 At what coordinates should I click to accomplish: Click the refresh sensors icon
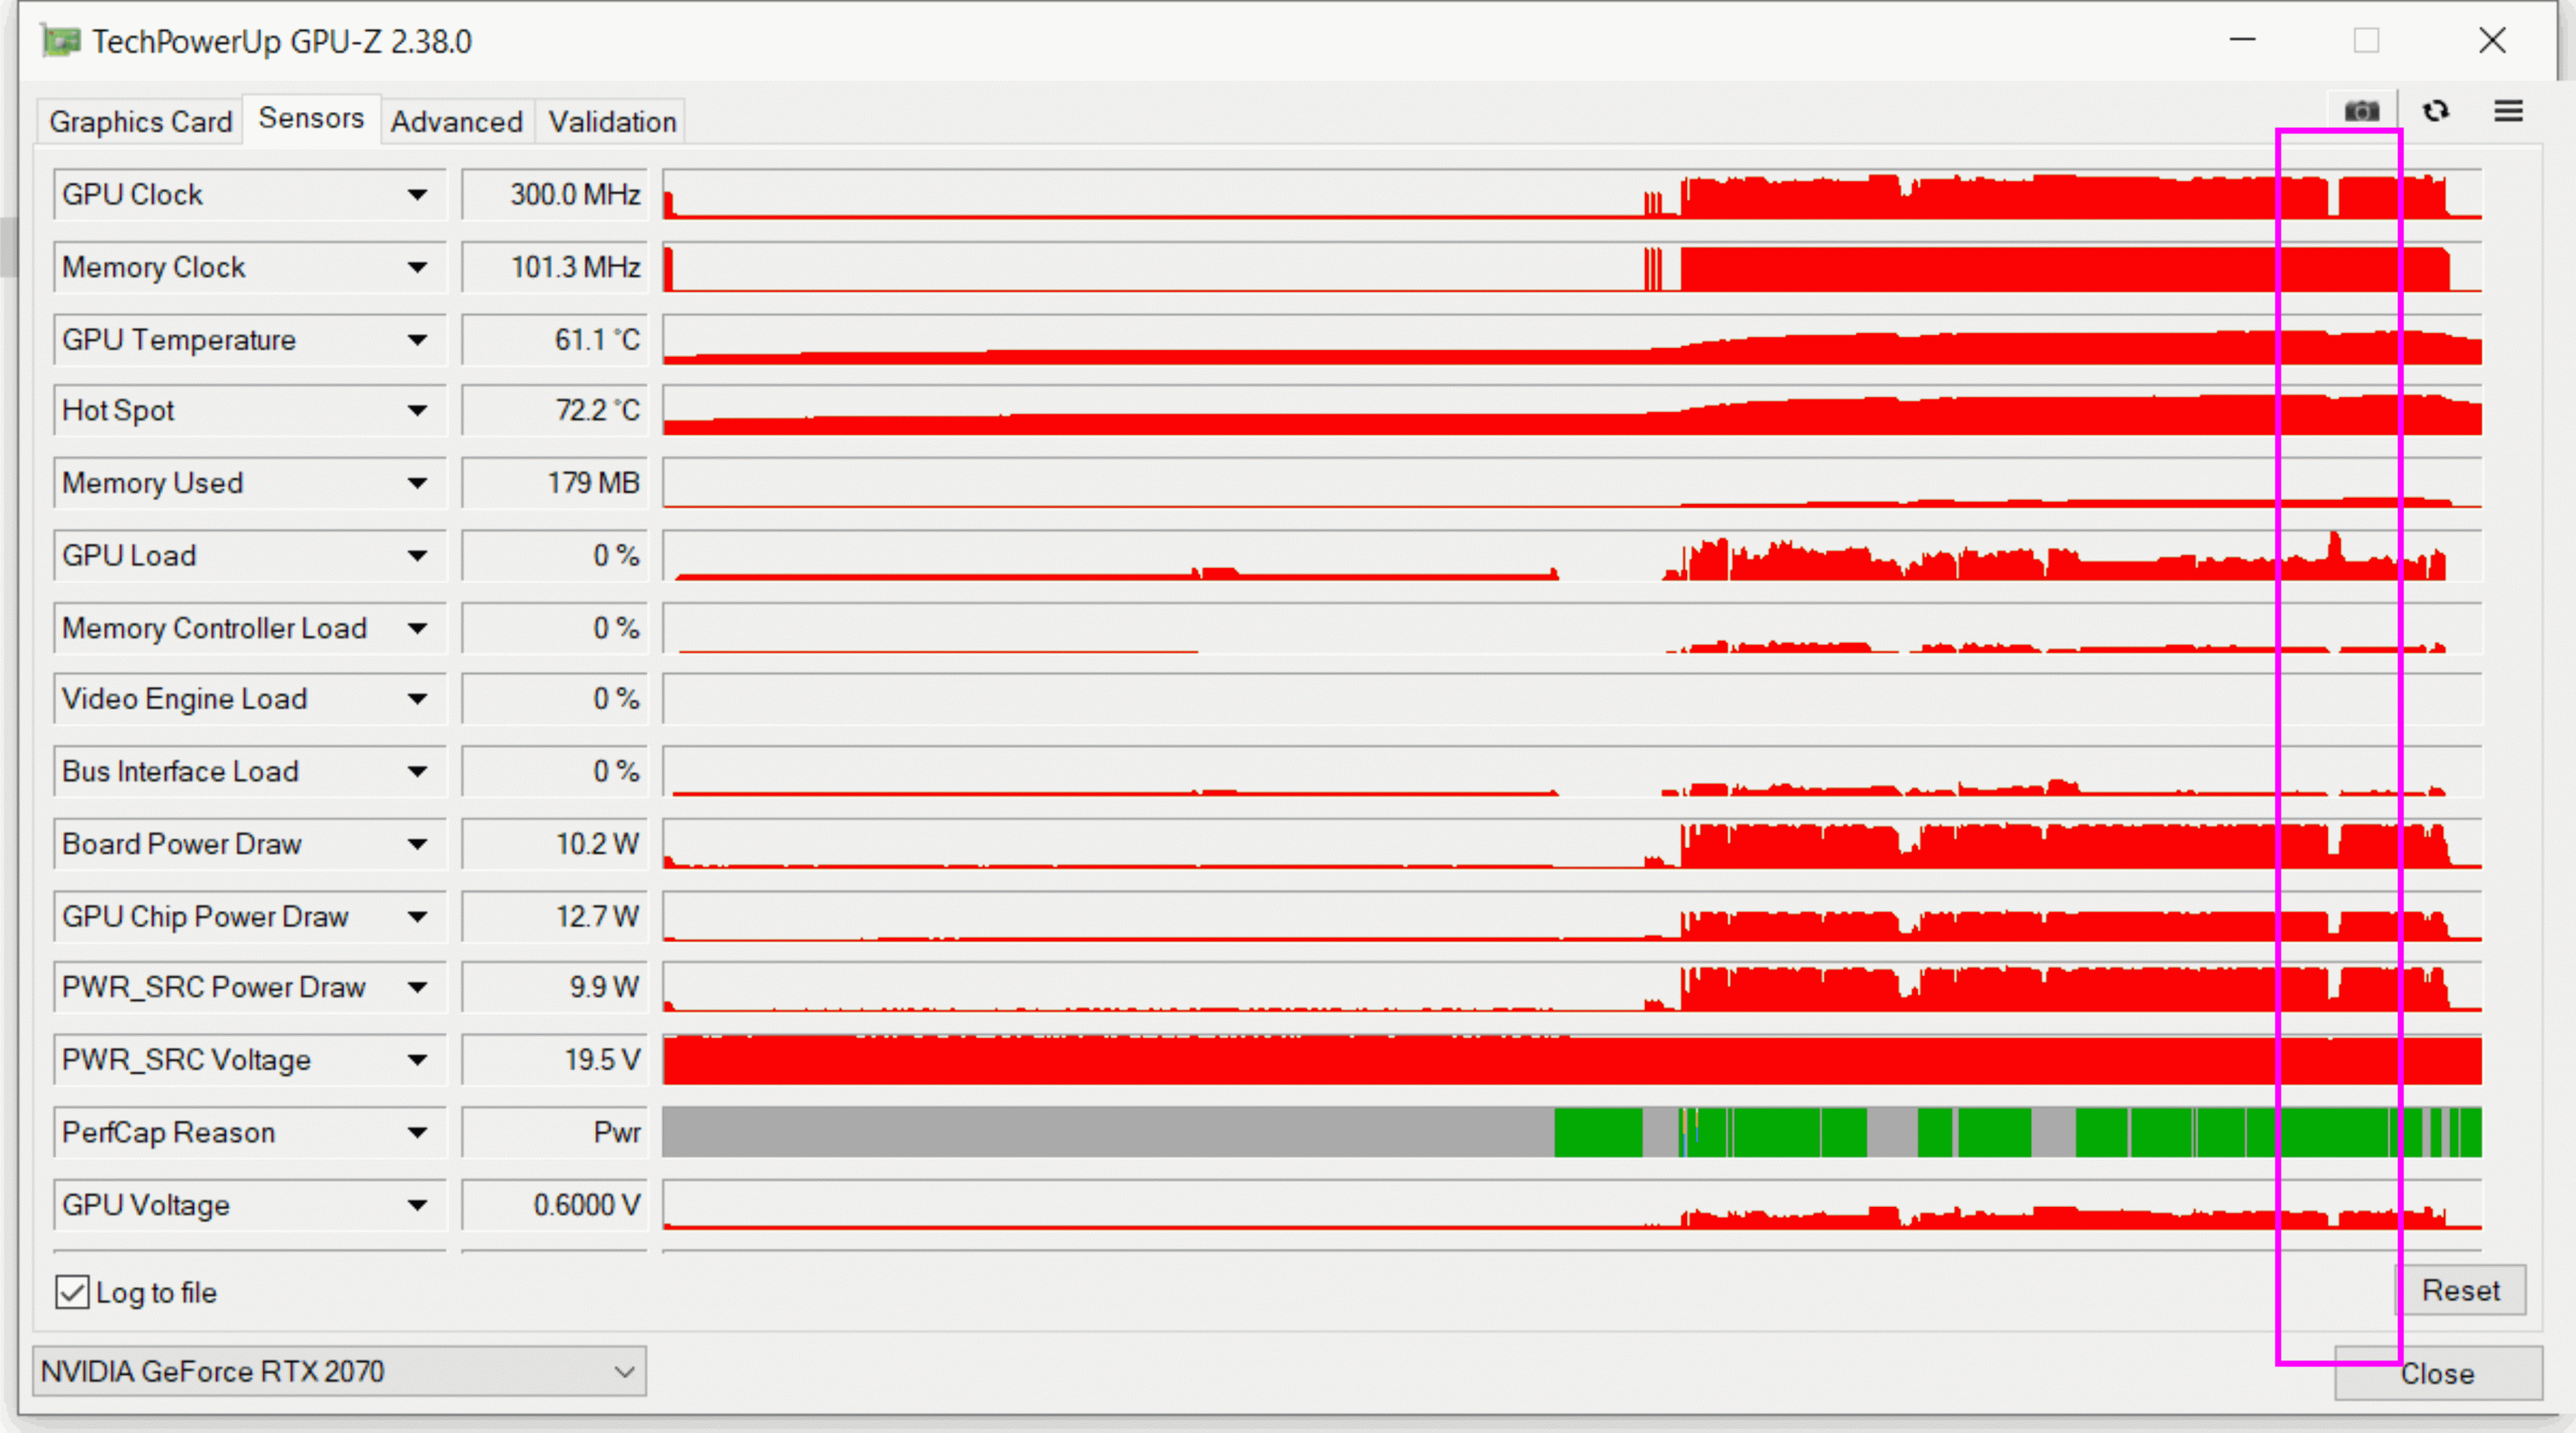point(2435,111)
